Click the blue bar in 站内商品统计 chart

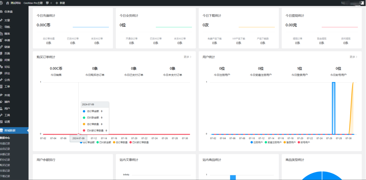[233, 178]
